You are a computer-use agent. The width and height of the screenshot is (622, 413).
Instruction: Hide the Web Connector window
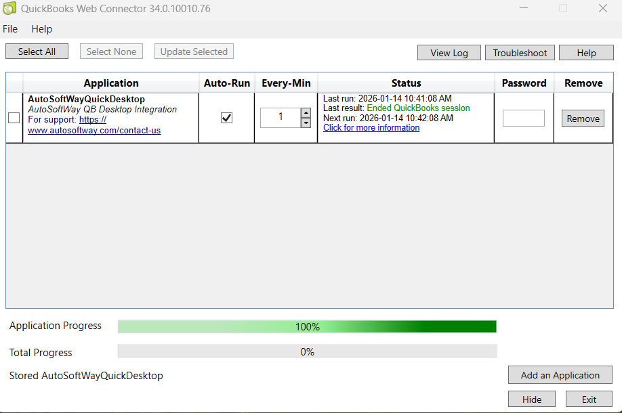(532, 399)
